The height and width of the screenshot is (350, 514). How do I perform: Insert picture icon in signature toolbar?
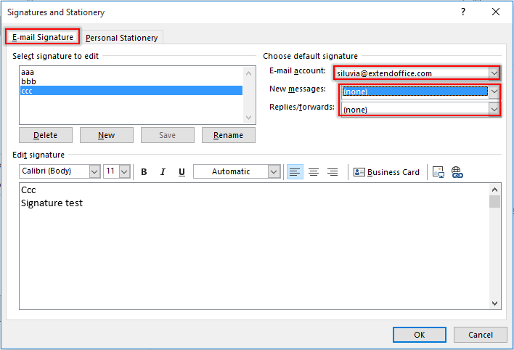438,172
